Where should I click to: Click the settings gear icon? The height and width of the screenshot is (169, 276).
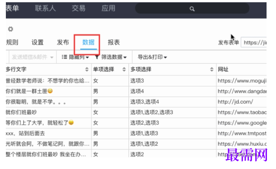point(10,29)
